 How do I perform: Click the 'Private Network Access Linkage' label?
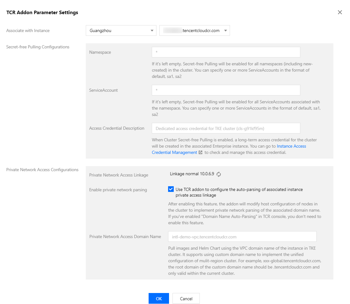[119, 175]
